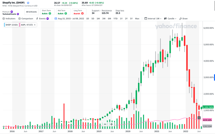
Task: Click the blue tab on right edge
Action: (214, 77)
